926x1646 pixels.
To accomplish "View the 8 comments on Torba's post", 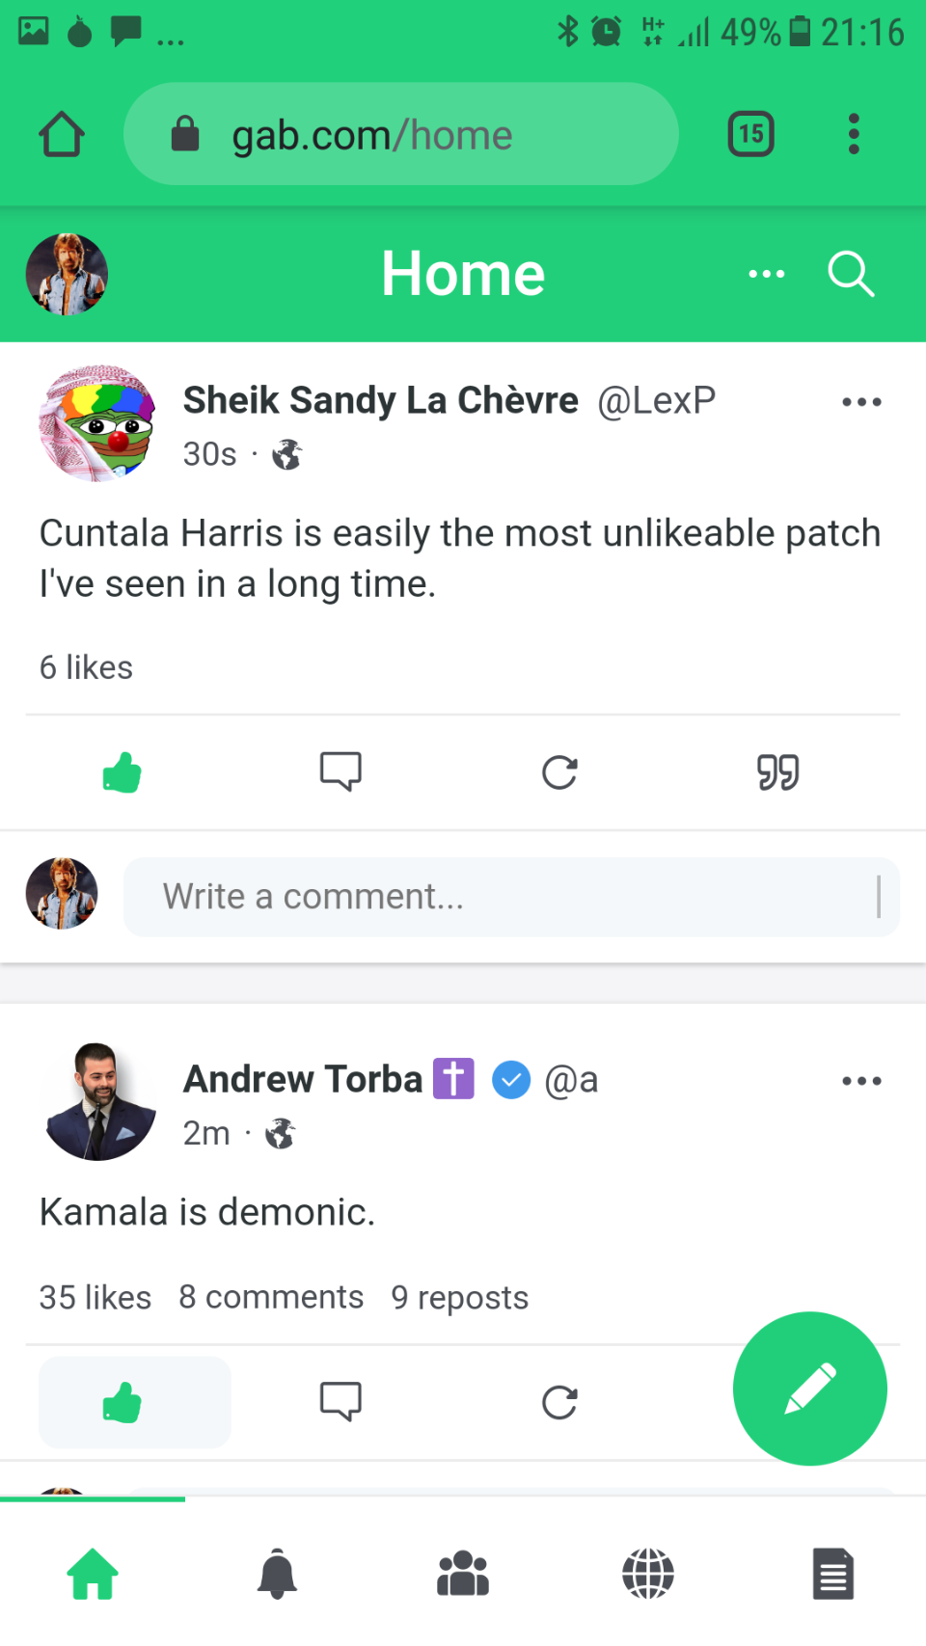I will [271, 1297].
